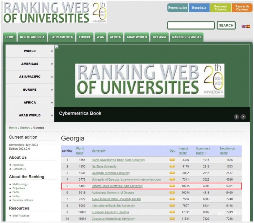This screenshot has height=223, width=254.
Task: Open details icon for Batumi Shota Rustaveli University
Action: [172, 186]
